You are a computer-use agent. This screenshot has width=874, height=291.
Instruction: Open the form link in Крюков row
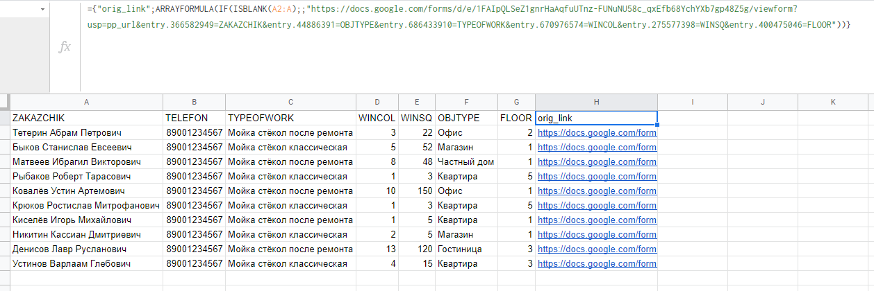597,205
